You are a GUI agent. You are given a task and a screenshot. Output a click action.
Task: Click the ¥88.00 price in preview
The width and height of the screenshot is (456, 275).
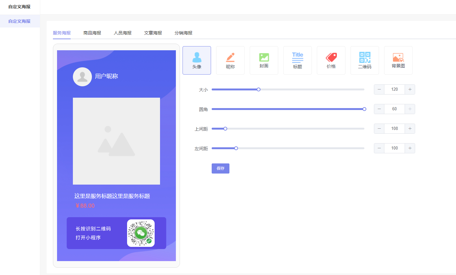tap(85, 206)
